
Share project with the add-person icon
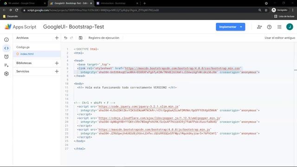pyautogui.click(x=259, y=27)
